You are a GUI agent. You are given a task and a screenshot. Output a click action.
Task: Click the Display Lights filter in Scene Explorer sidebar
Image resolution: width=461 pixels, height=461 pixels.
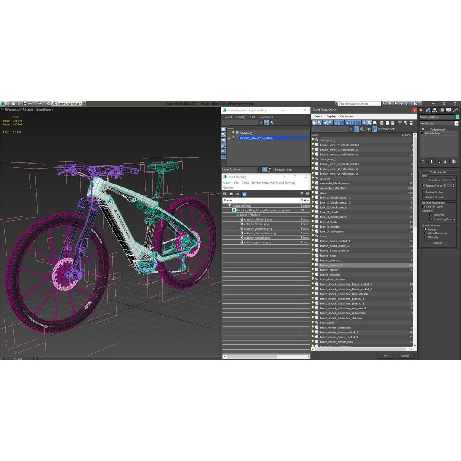(224, 140)
